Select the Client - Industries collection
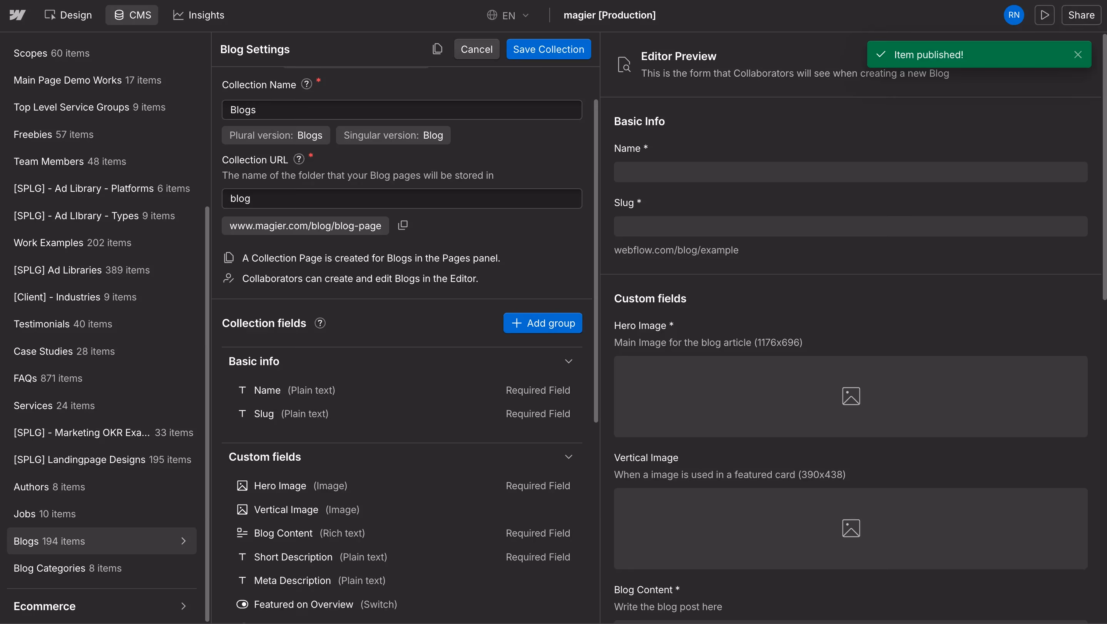Screen dimensions: 1107x624 pyautogui.click(x=101, y=297)
